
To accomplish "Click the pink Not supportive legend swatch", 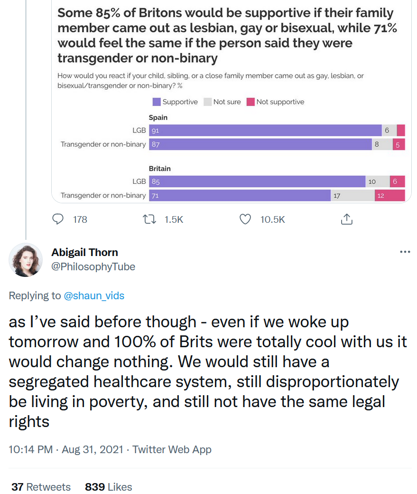I will 250,102.
